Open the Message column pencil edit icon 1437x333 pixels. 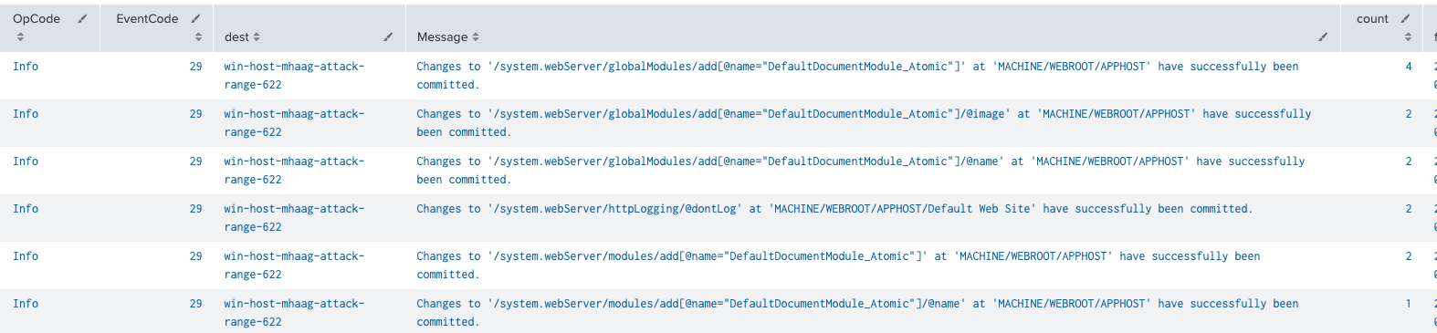1323,36
